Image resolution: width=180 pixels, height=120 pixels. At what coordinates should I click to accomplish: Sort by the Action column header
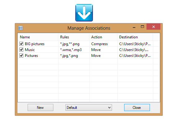tap(103, 37)
